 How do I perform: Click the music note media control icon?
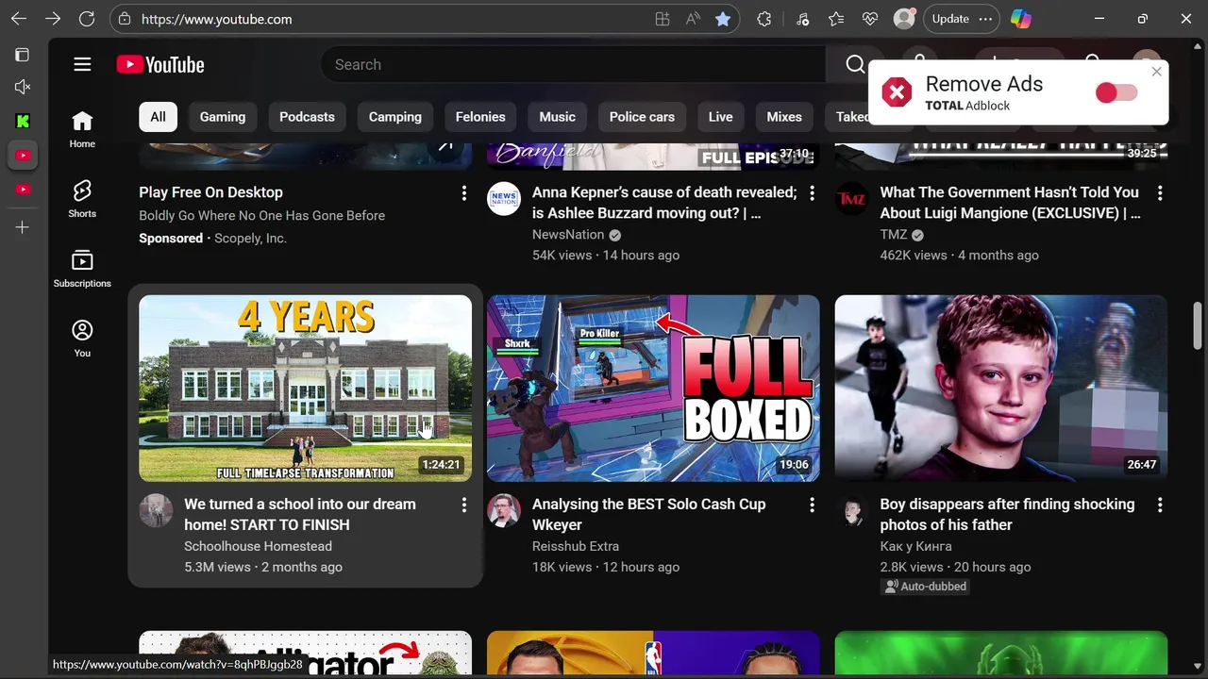tap(802, 19)
